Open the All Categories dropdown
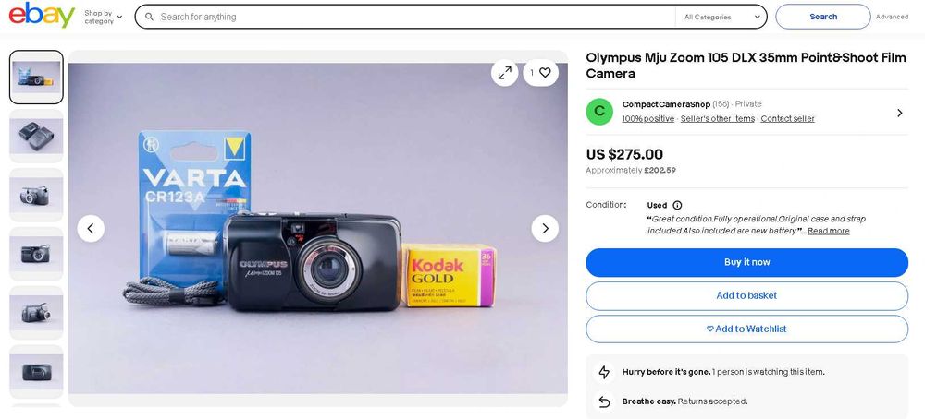Screen dimensions: 925x419 click(721, 17)
